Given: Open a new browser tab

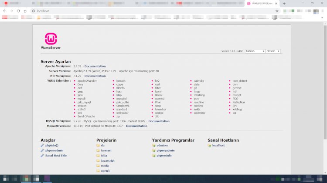Looking at the screenshot, I should (x=284, y=3).
